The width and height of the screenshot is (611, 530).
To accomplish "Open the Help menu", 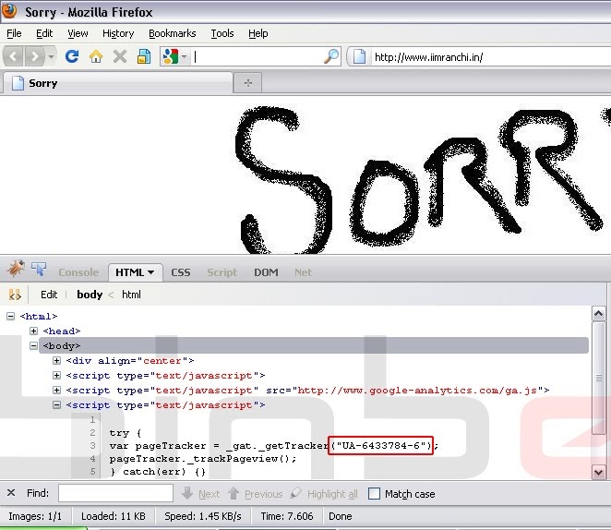I will pos(258,33).
